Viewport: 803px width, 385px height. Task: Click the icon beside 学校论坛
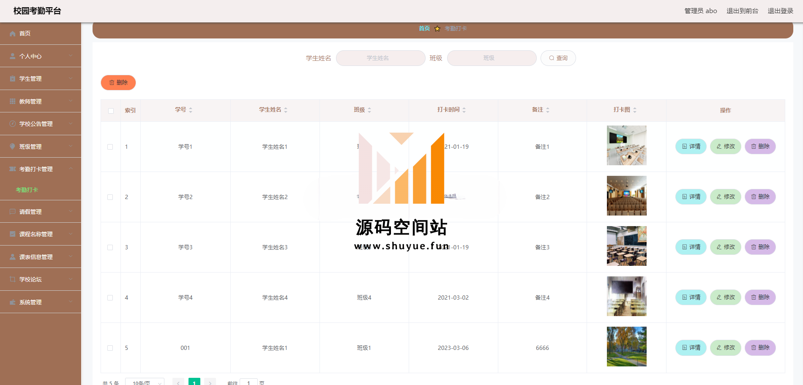[x=13, y=279]
